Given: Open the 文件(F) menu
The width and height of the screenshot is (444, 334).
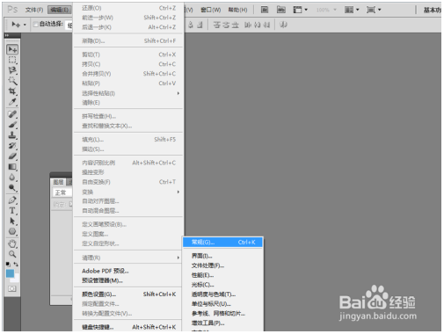Looking at the screenshot, I should point(34,10).
